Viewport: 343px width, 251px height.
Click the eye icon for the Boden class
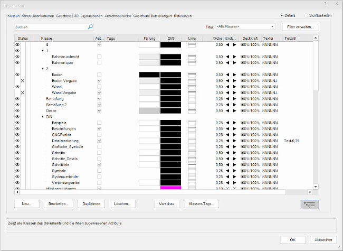17,75
